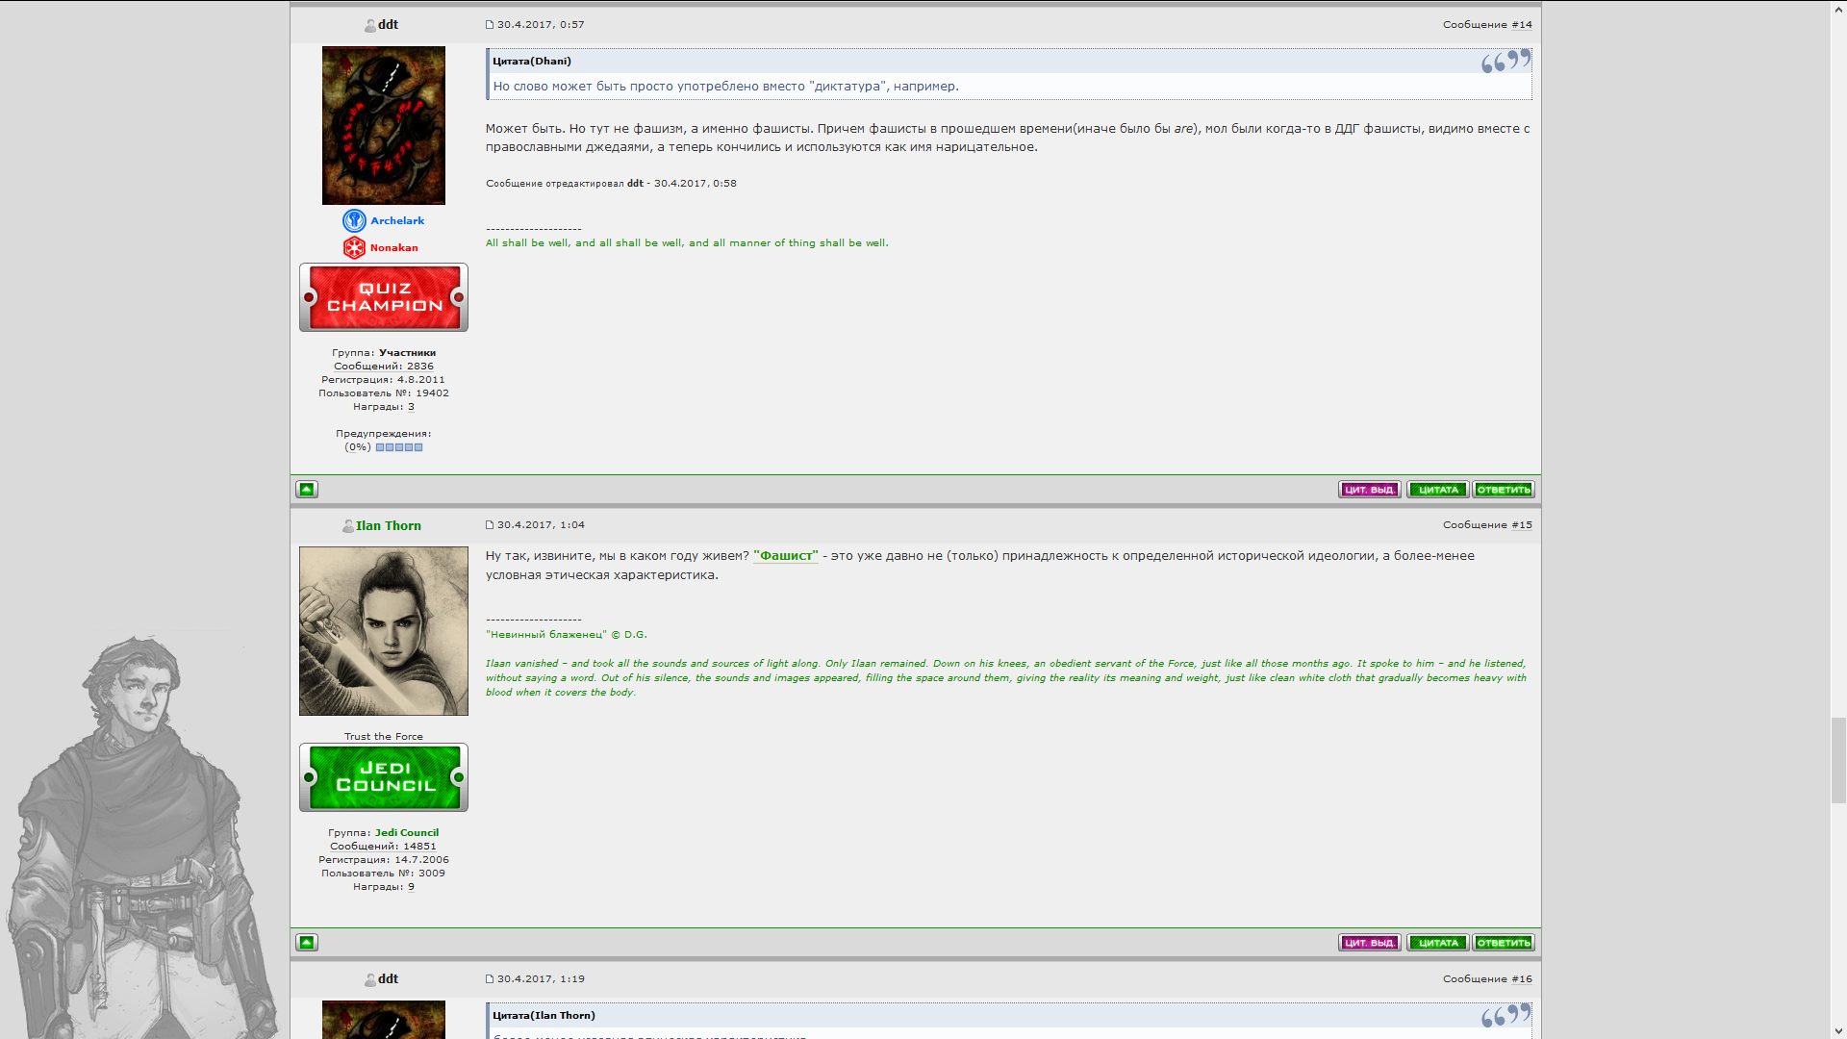This screenshot has height=1039, width=1847.
Task: Click the "Trust the Force" caption
Action: coord(384,737)
